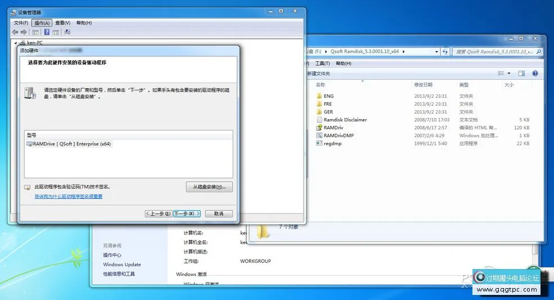
Task: Expand the address bar history dropdown
Action: (x=435, y=52)
